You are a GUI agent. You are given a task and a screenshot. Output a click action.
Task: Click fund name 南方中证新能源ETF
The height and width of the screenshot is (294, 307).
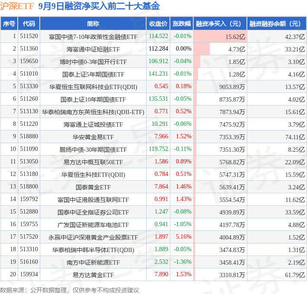[93, 262]
